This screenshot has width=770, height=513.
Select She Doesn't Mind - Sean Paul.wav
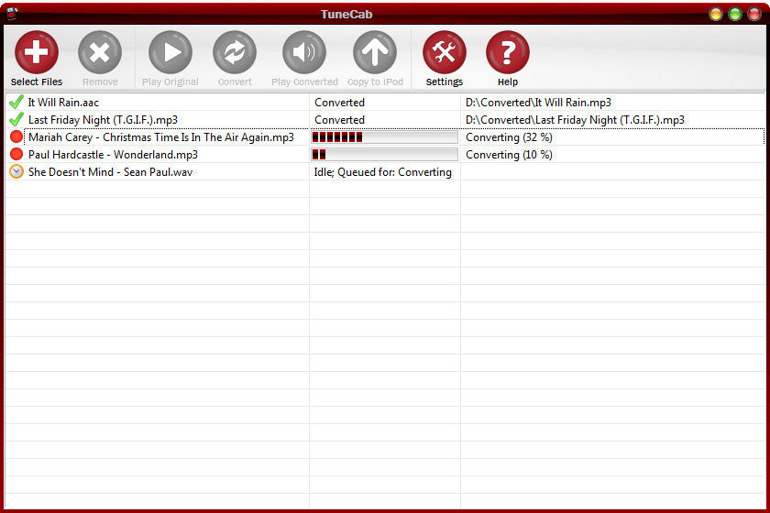(x=111, y=172)
